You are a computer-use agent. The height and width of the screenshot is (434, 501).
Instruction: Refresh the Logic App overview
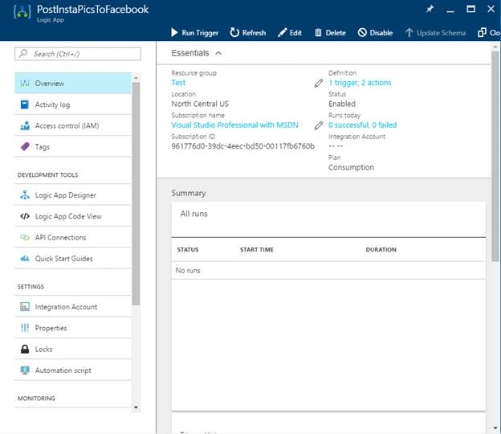[x=248, y=33]
